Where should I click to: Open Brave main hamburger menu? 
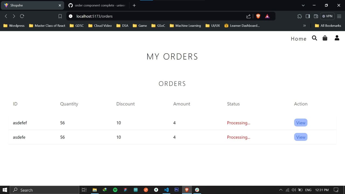(x=339, y=16)
